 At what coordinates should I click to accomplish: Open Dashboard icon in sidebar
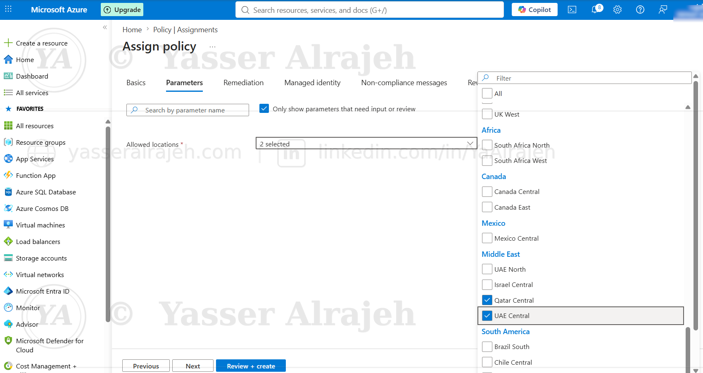8,76
